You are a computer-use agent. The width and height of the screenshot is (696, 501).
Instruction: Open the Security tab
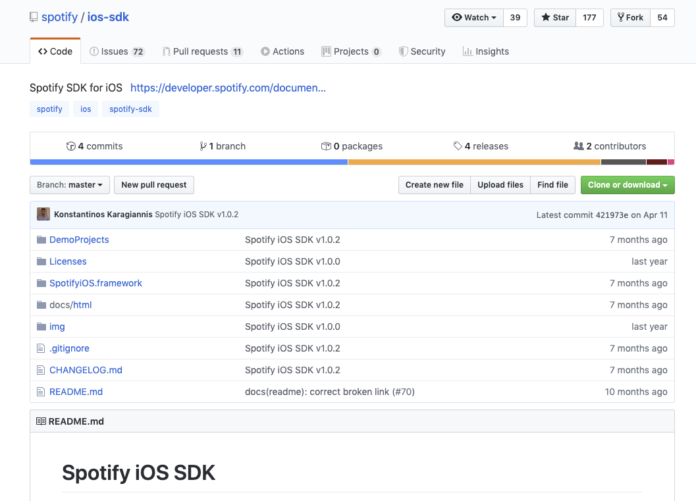coord(422,51)
